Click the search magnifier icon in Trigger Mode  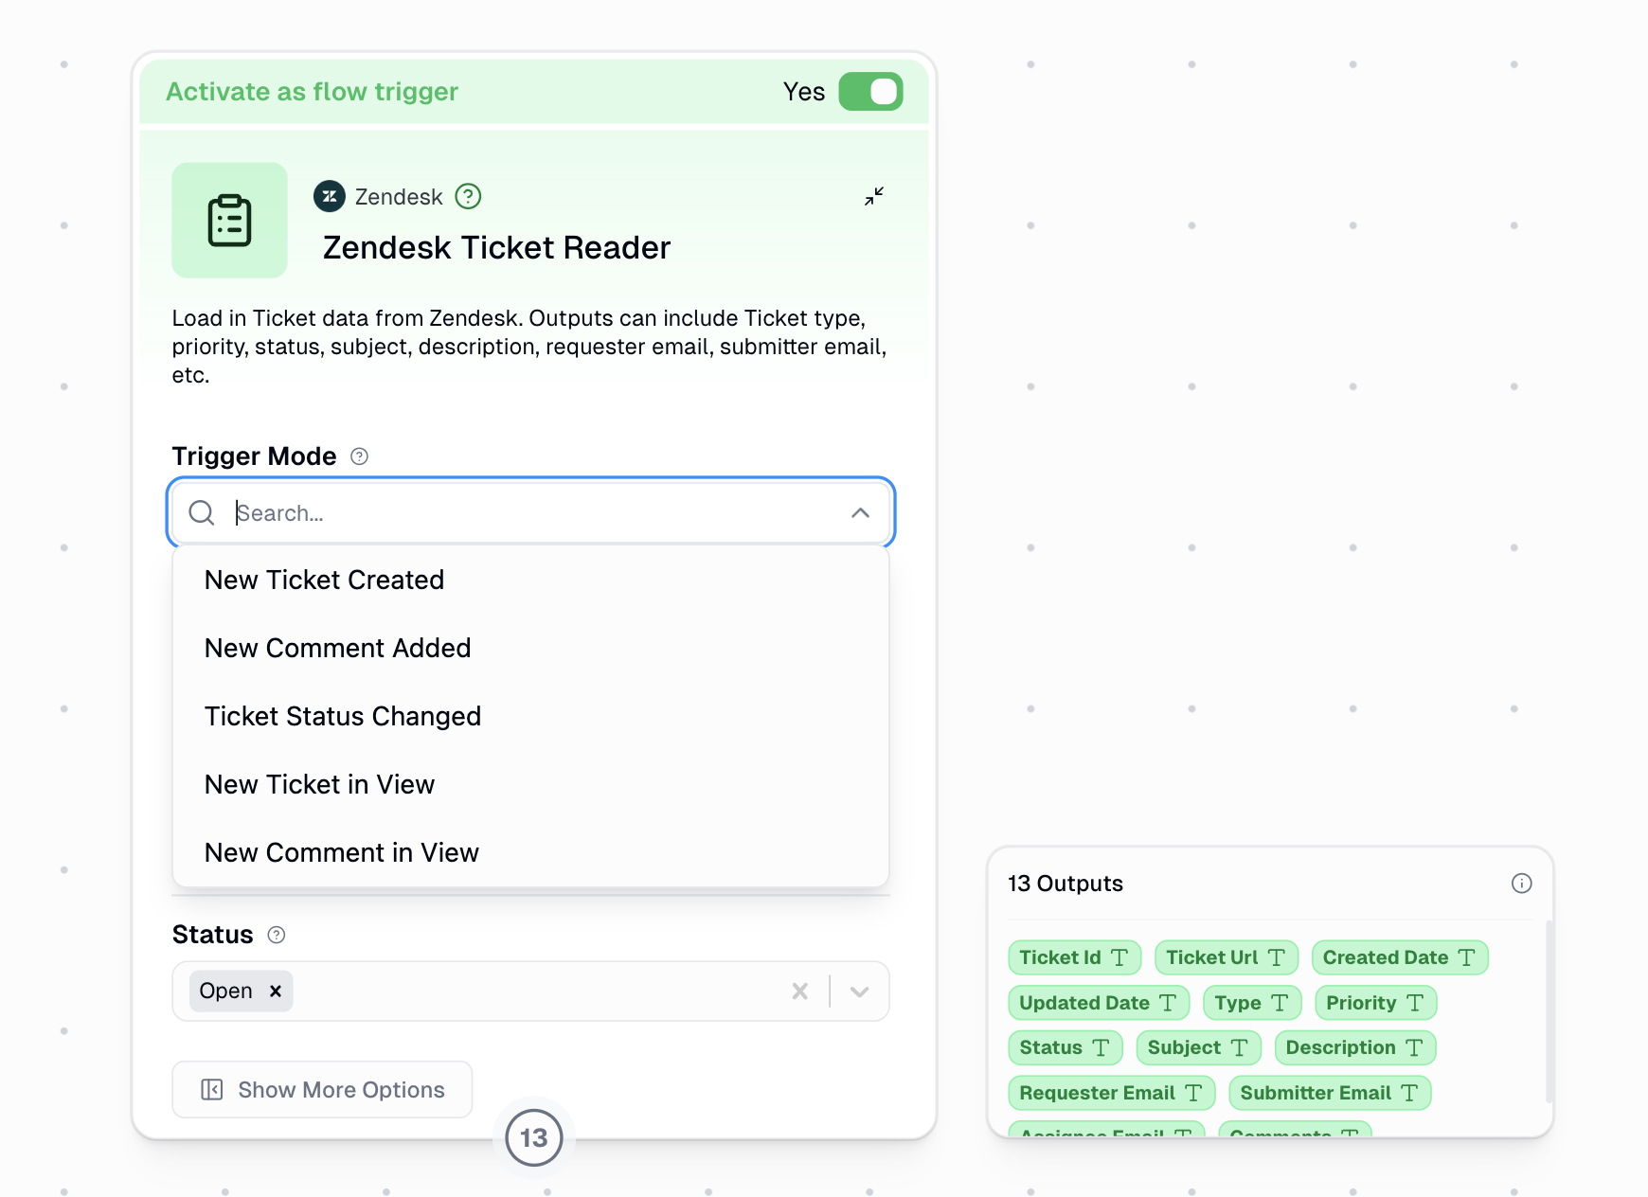click(x=201, y=512)
